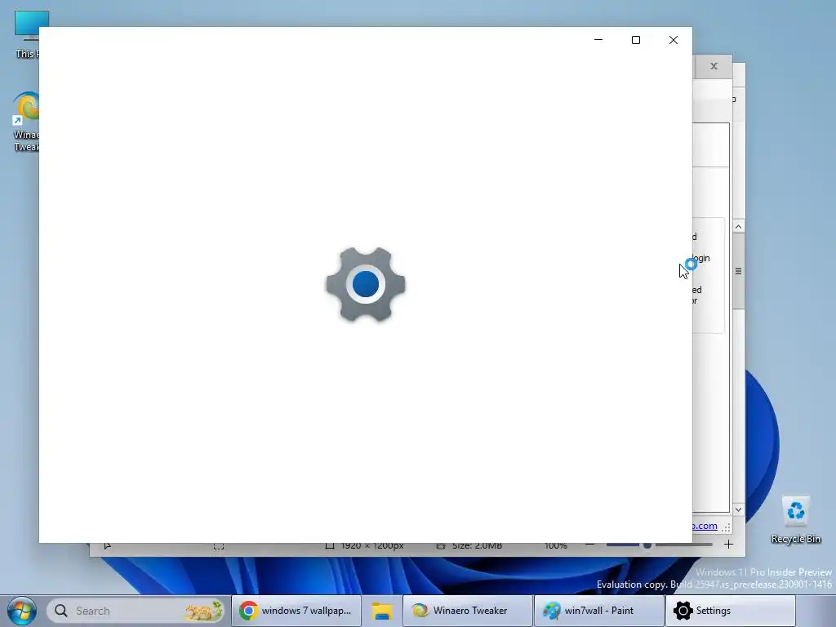
Task: Click the Settings taskbar button
Action: (731, 611)
